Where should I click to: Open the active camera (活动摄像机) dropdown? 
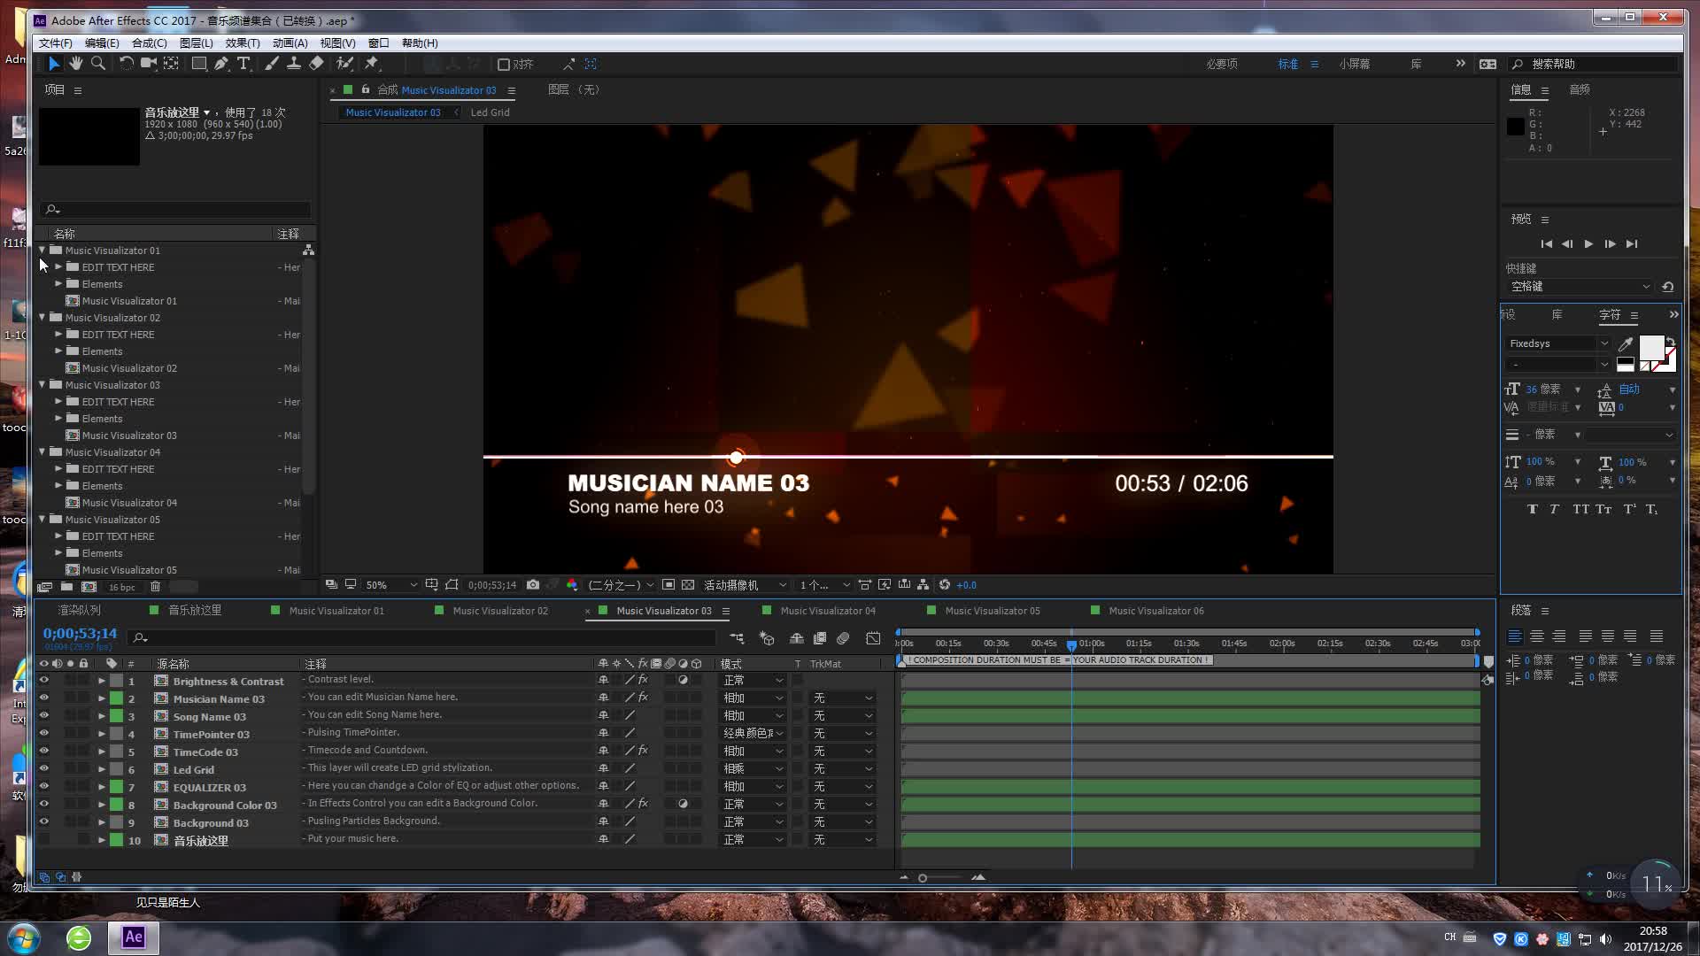pos(744,585)
